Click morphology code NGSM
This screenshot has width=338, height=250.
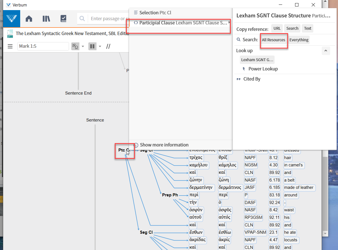[251, 165]
